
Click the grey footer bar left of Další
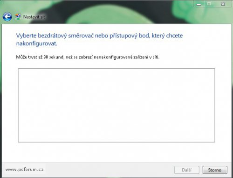point(109,170)
